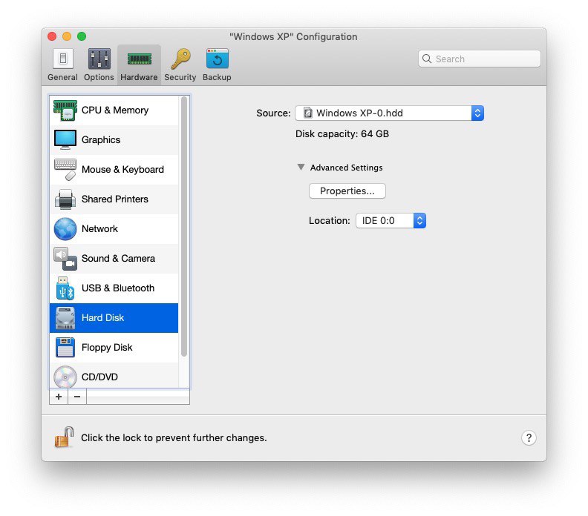Remove the device with the minus button
Viewport: 588px width, 516px height.
tap(77, 397)
